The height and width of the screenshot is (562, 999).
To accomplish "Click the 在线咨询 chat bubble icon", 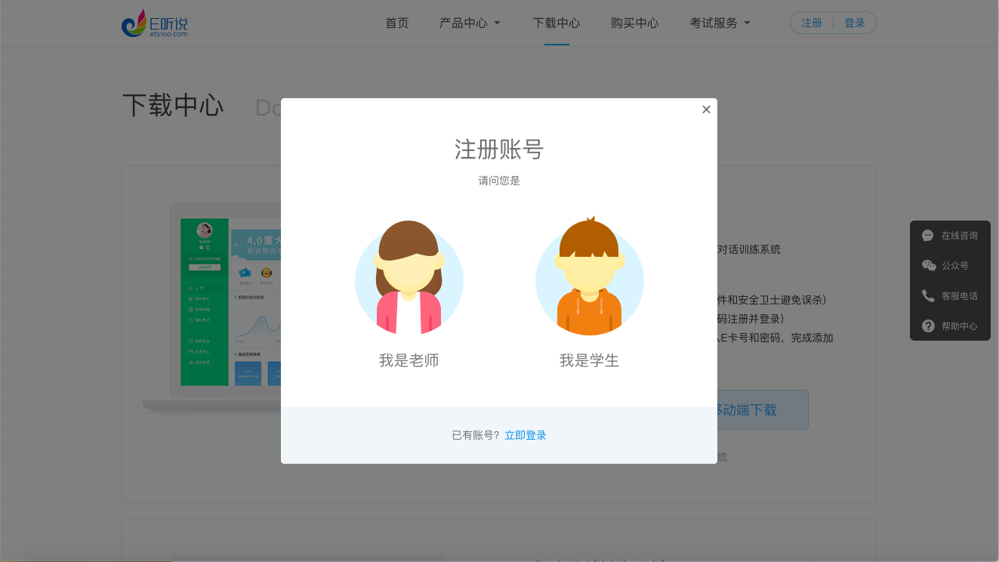I will pos(928,236).
